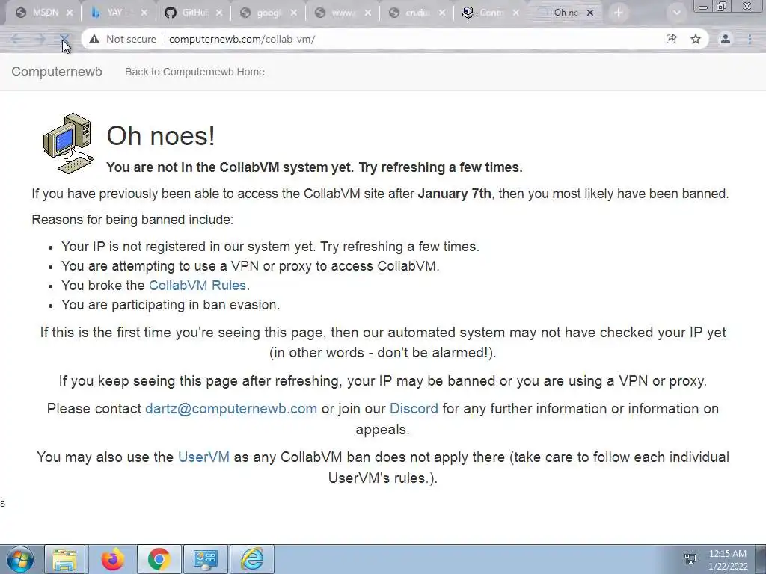Go Back to Computernewb Home
Viewport: 766px width, 574px height.
pos(194,72)
